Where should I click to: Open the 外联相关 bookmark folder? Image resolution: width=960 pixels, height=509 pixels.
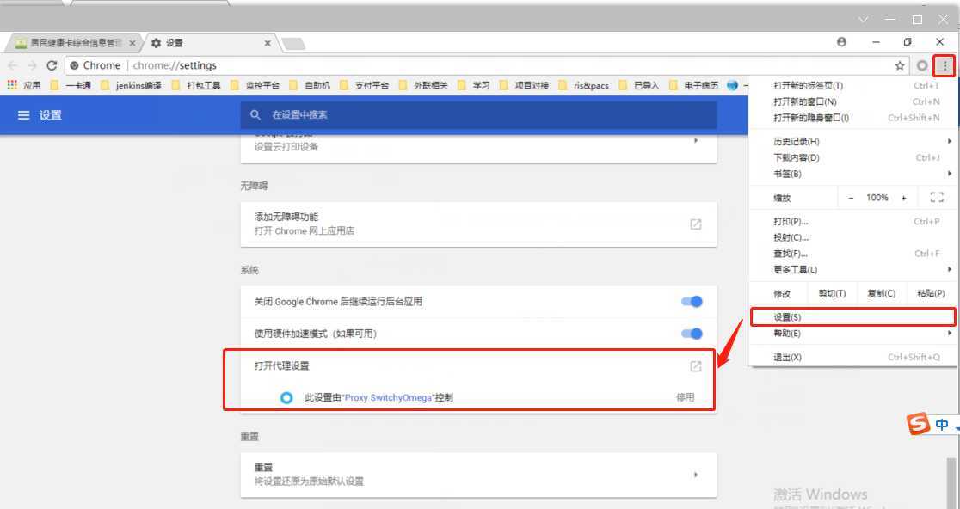(x=423, y=85)
